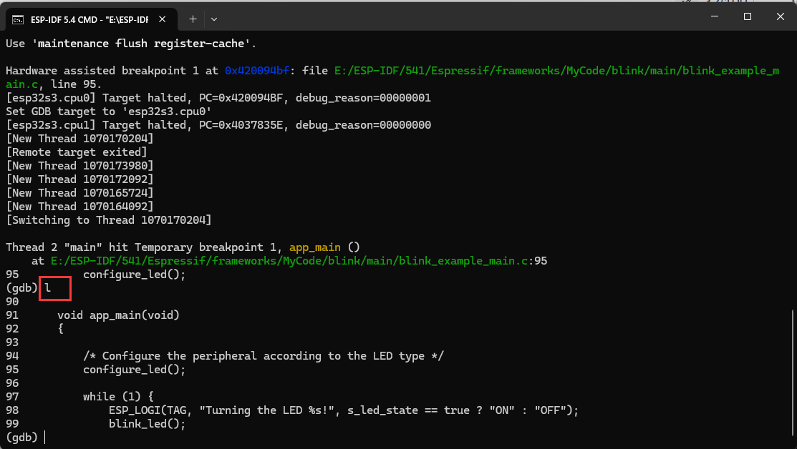797x449 pixels.
Task: Open a new terminal tab
Action: [193, 19]
